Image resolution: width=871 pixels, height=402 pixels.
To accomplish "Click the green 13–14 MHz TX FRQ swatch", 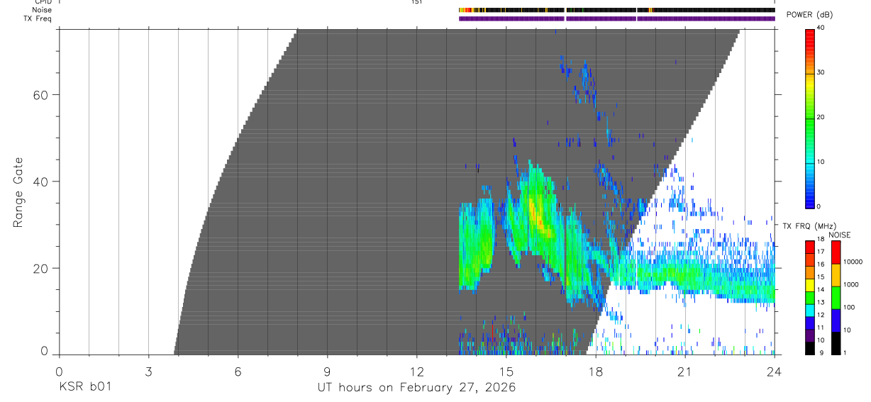I will tap(809, 298).
